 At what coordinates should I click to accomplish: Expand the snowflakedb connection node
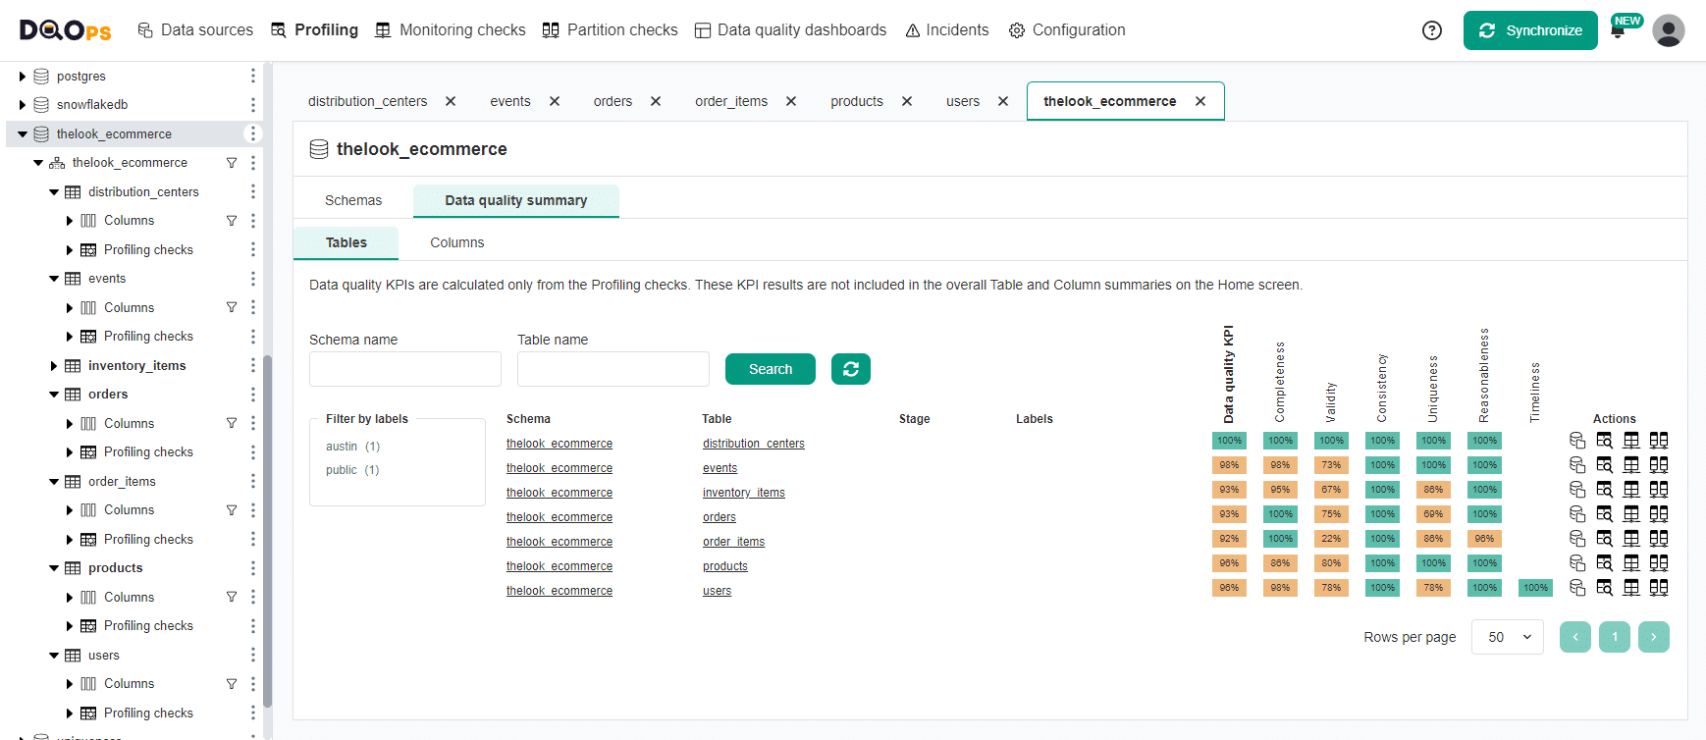23,105
